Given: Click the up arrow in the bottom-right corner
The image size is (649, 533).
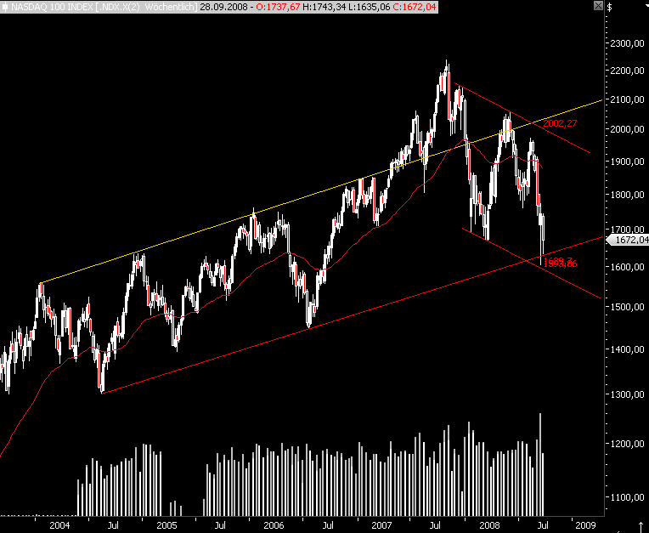Looking at the screenshot, I should click(x=642, y=527).
